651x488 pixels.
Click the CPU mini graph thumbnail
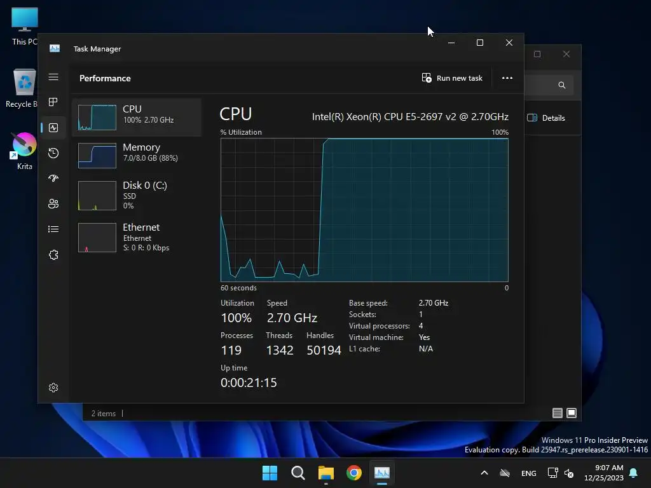pyautogui.click(x=97, y=118)
